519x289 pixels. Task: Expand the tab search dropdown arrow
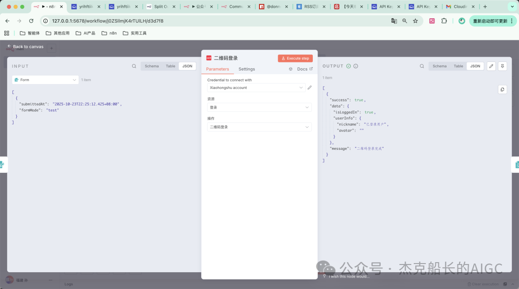click(512, 7)
